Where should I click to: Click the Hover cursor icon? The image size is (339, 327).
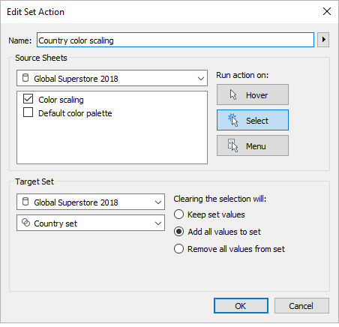pos(233,94)
